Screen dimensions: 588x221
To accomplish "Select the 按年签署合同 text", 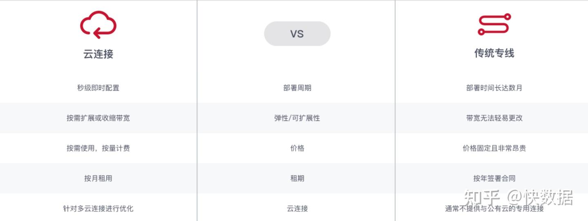I will pyautogui.click(x=494, y=178).
